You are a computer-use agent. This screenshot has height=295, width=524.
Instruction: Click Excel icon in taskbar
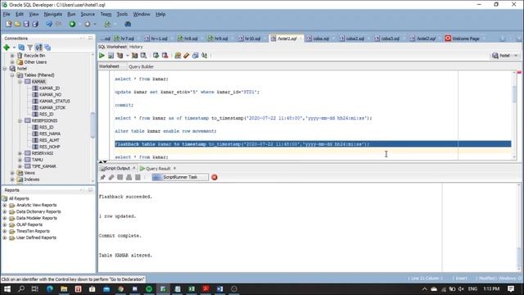tap(192, 289)
